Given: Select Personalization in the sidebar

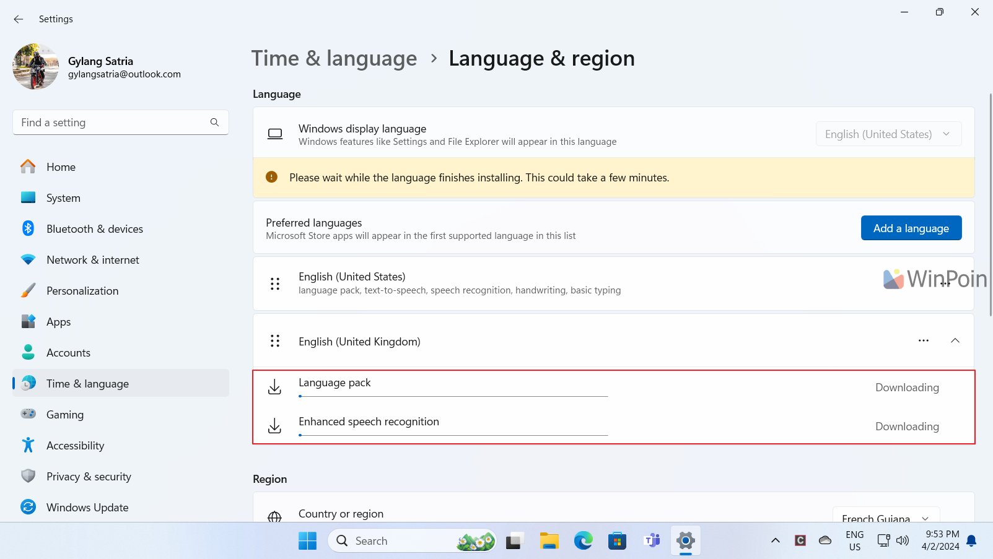Looking at the screenshot, I should tap(121, 291).
